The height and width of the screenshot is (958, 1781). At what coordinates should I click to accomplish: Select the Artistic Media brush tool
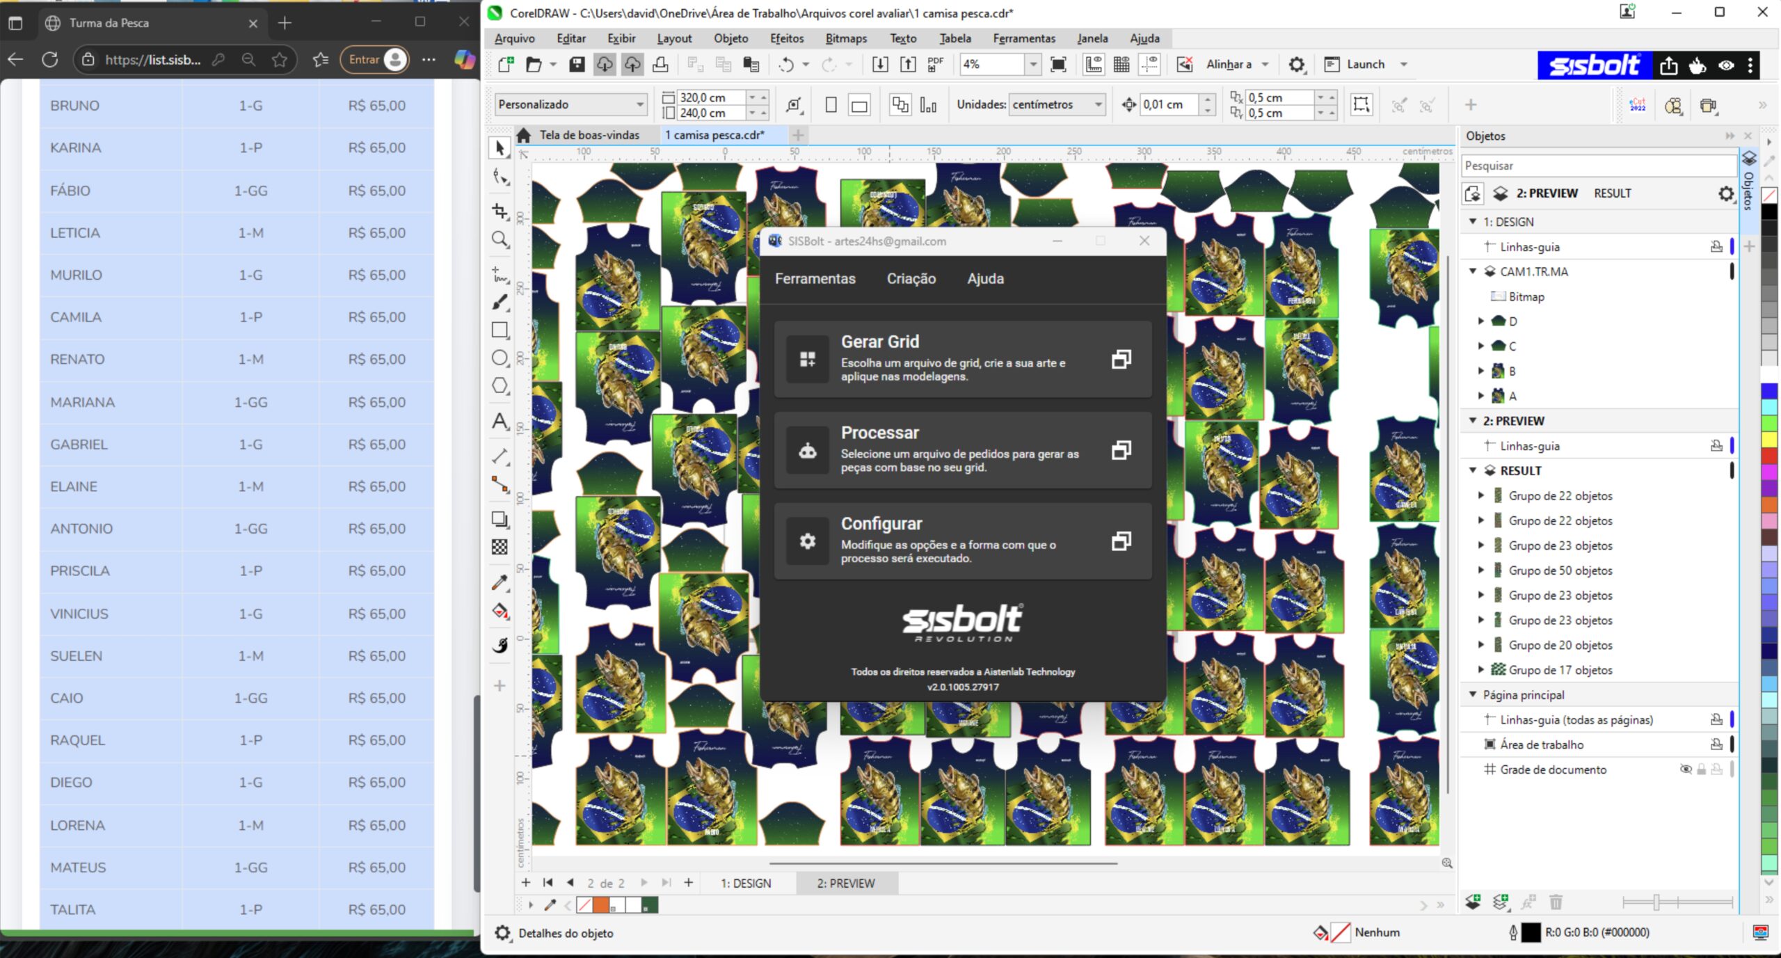[x=500, y=302]
